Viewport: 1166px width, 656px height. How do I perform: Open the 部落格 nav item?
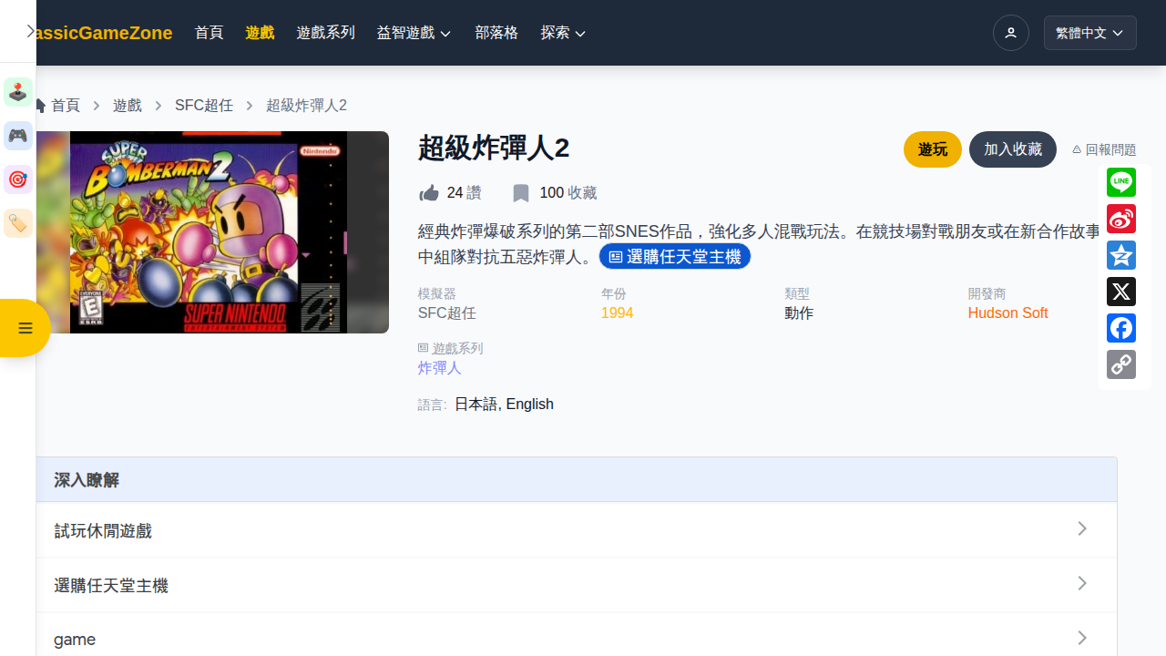(x=496, y=33)
